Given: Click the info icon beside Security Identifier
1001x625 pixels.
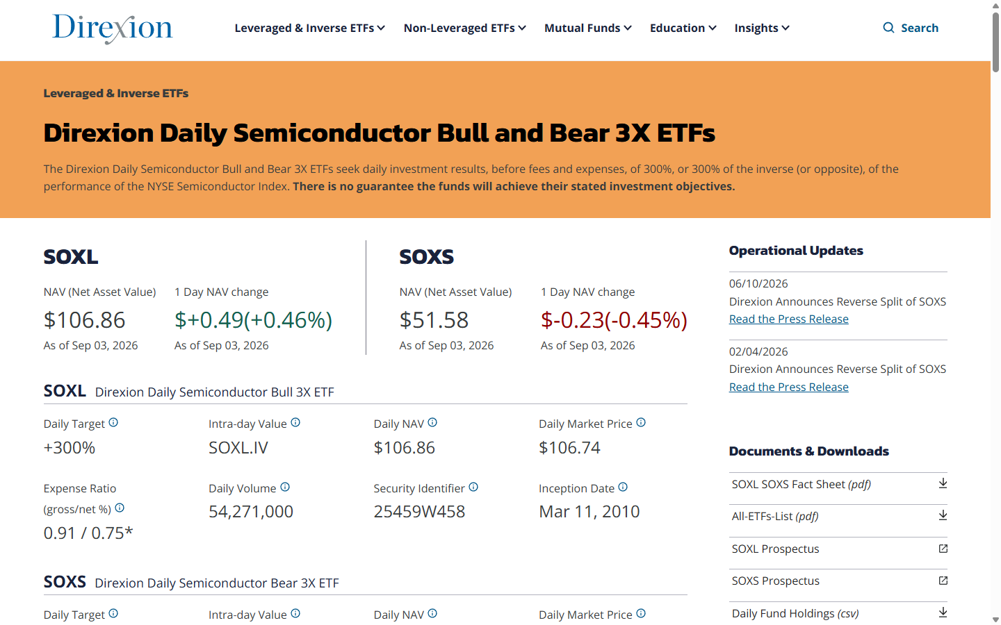Looking at the screenshot, I should pyautogui.click(x=473, y=487).
